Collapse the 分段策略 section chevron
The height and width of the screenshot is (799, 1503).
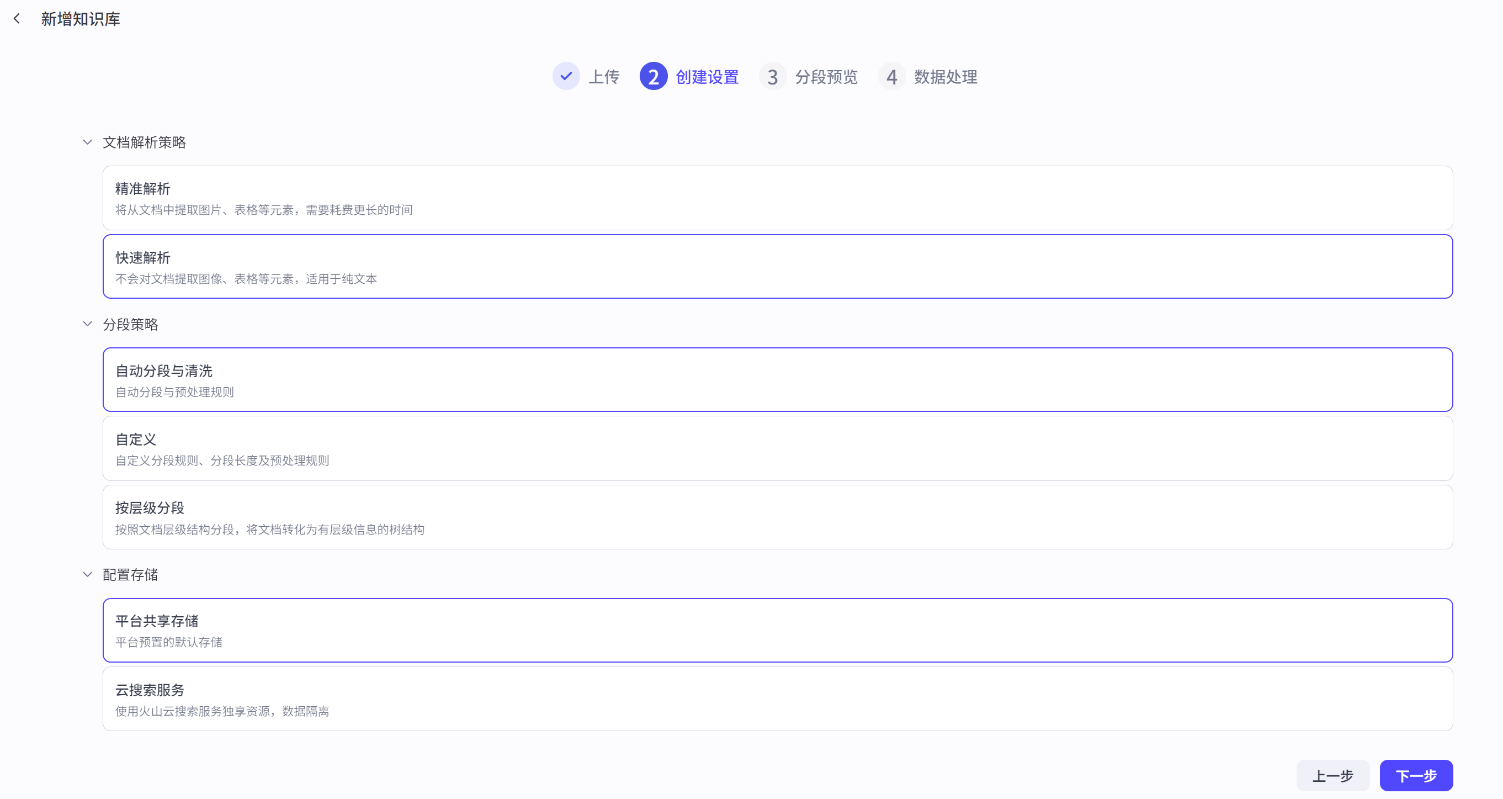click(x=88, y=324)
